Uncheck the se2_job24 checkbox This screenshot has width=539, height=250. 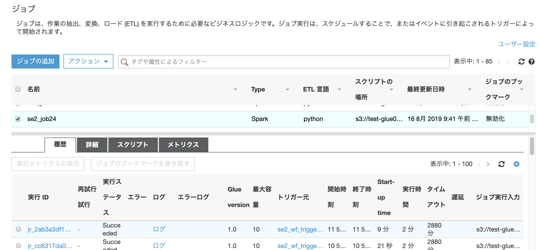point(17,119)
